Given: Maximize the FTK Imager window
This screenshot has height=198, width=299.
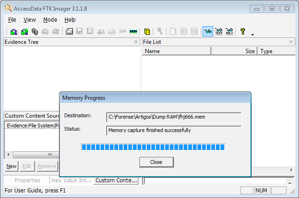Looking at the screenshot, I should [272, 9].
